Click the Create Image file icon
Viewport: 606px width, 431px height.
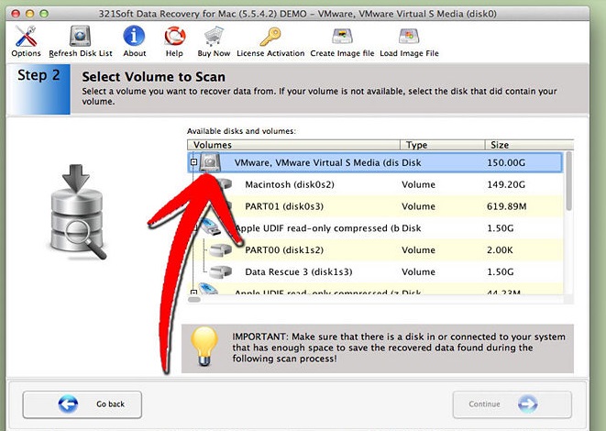pos(342,37)
